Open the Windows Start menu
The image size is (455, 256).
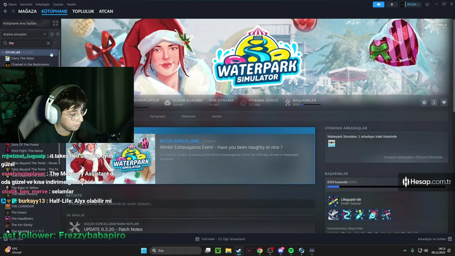[x=144, y=251]
